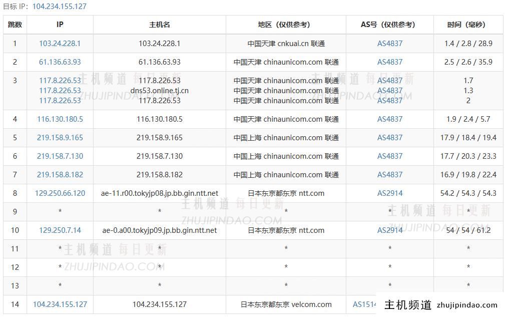
Task: Click the IP 129.250.7.14 link
Action: pyautogui.click(x=60, y=230)
